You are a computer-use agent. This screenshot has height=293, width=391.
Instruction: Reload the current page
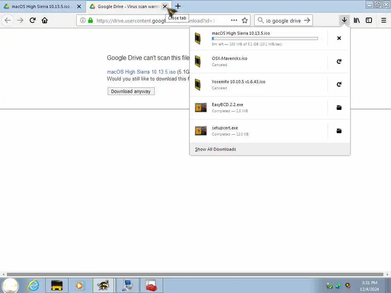(x=33, y=21)
